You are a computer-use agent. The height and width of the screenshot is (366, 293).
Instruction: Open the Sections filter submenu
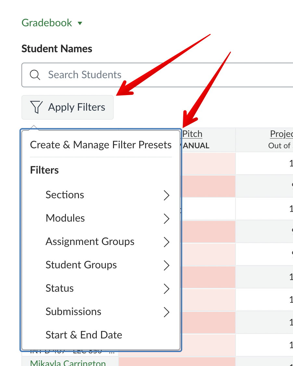(x=65, y=195)
